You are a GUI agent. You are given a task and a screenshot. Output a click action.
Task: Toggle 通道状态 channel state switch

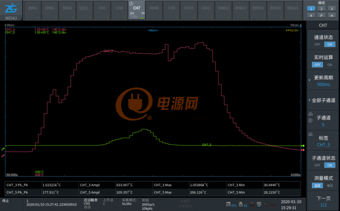[x=324, y=44]
